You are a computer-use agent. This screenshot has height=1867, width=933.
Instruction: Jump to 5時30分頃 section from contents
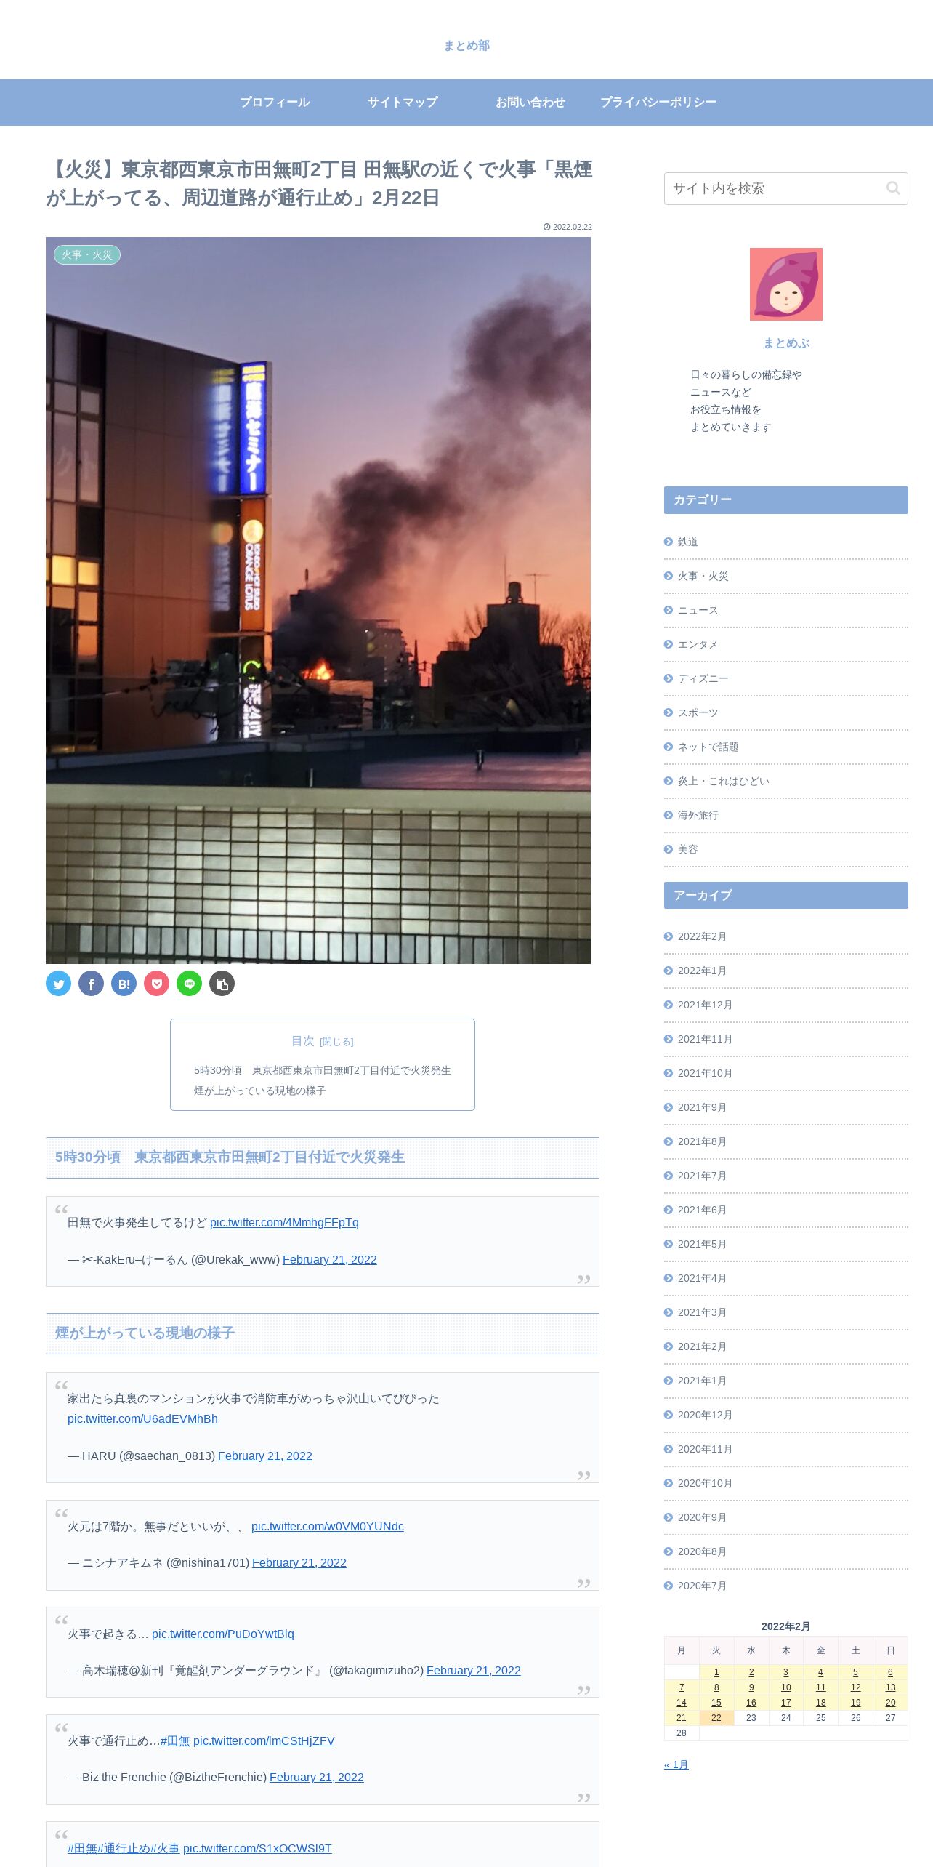322,1070
